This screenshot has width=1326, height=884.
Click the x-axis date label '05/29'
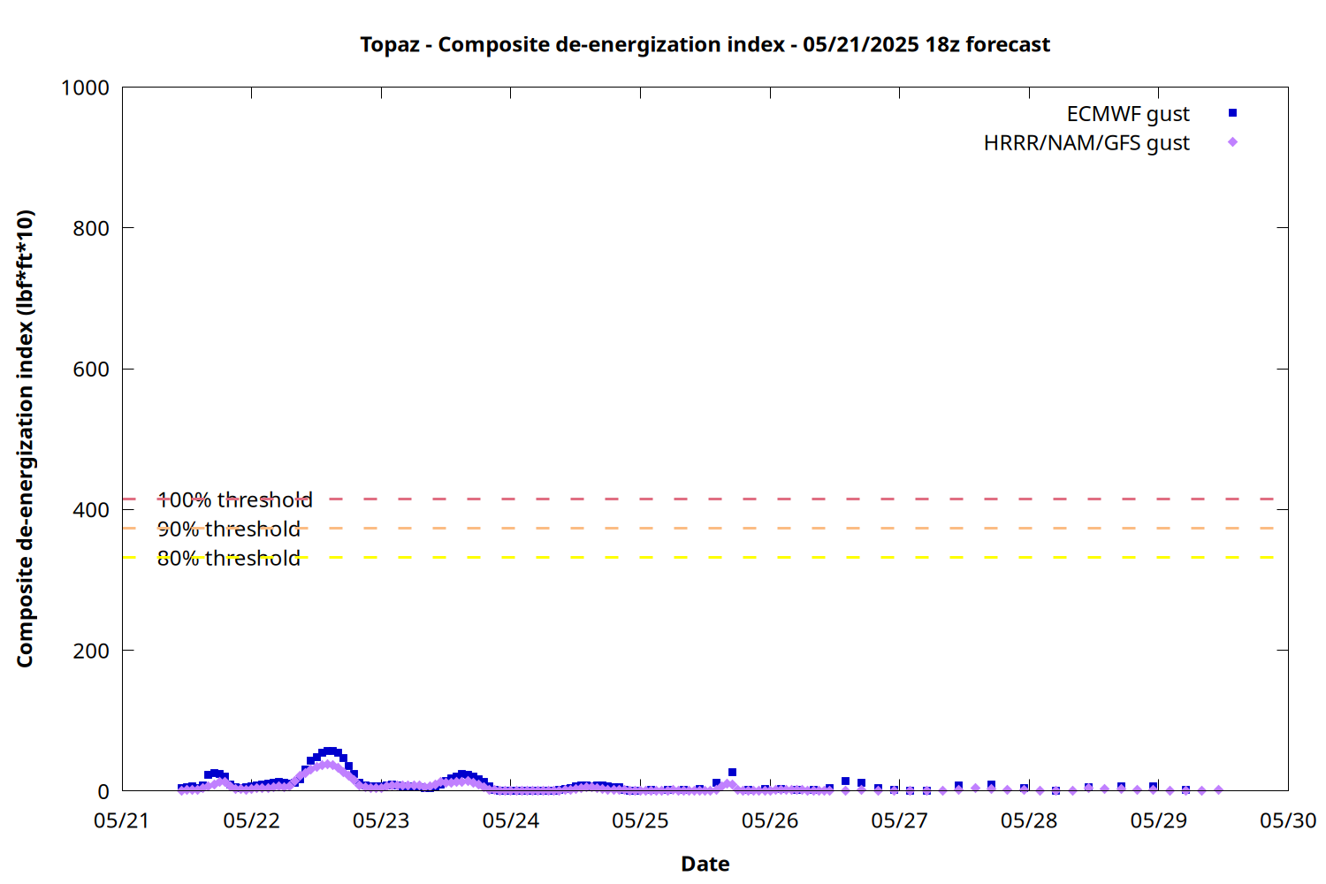tap(1159, 820)
